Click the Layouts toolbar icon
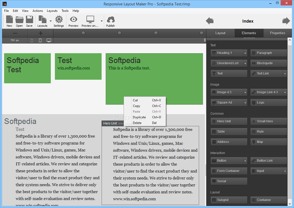Image resolution: width=294 pixels, height=208 pixels. (42, 21)
